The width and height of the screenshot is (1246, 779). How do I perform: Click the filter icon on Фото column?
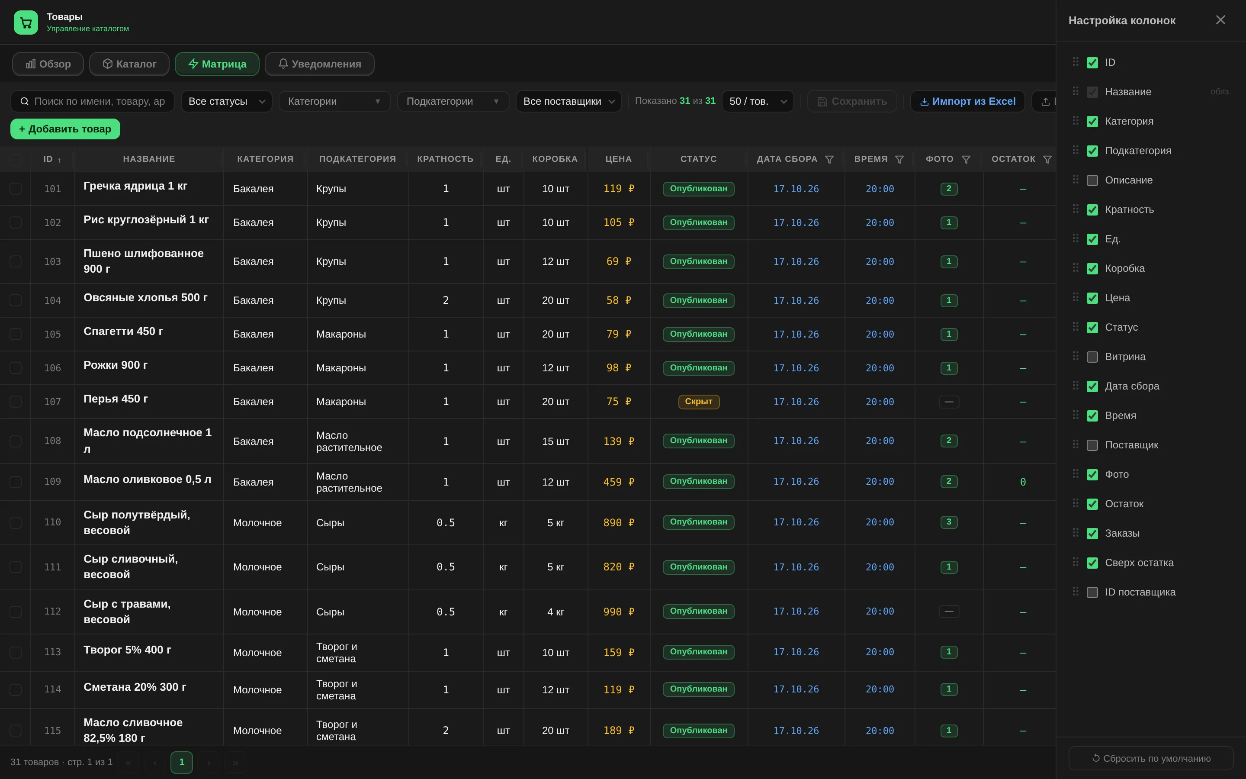point(966,159)
